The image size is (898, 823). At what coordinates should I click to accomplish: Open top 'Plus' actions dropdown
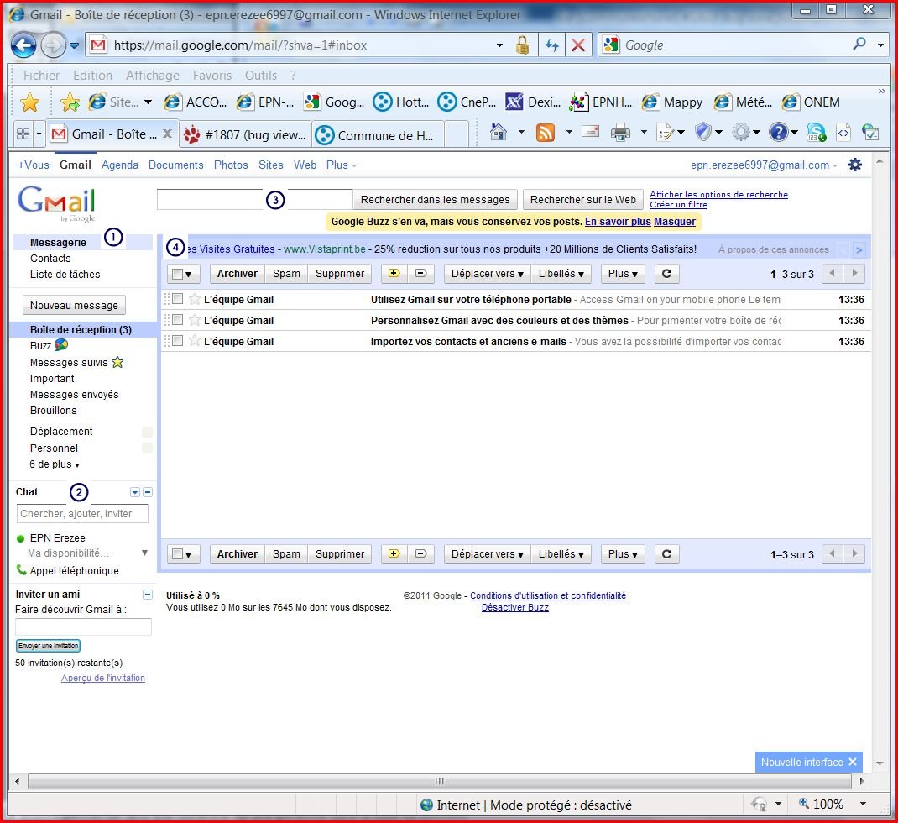623,274
